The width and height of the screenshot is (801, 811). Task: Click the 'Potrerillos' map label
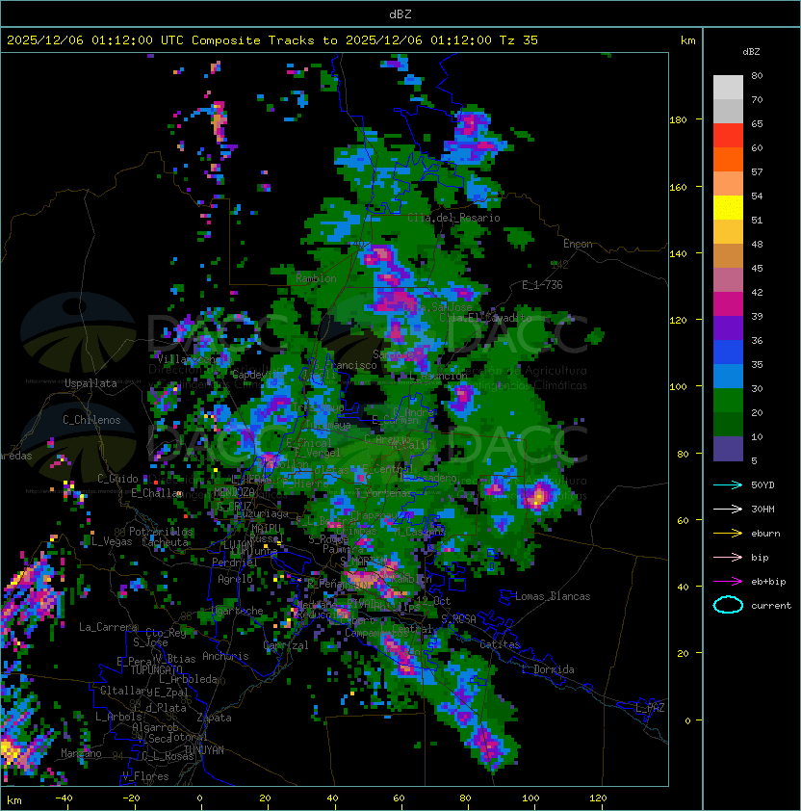pyautogui.click(x=161, y=531)
